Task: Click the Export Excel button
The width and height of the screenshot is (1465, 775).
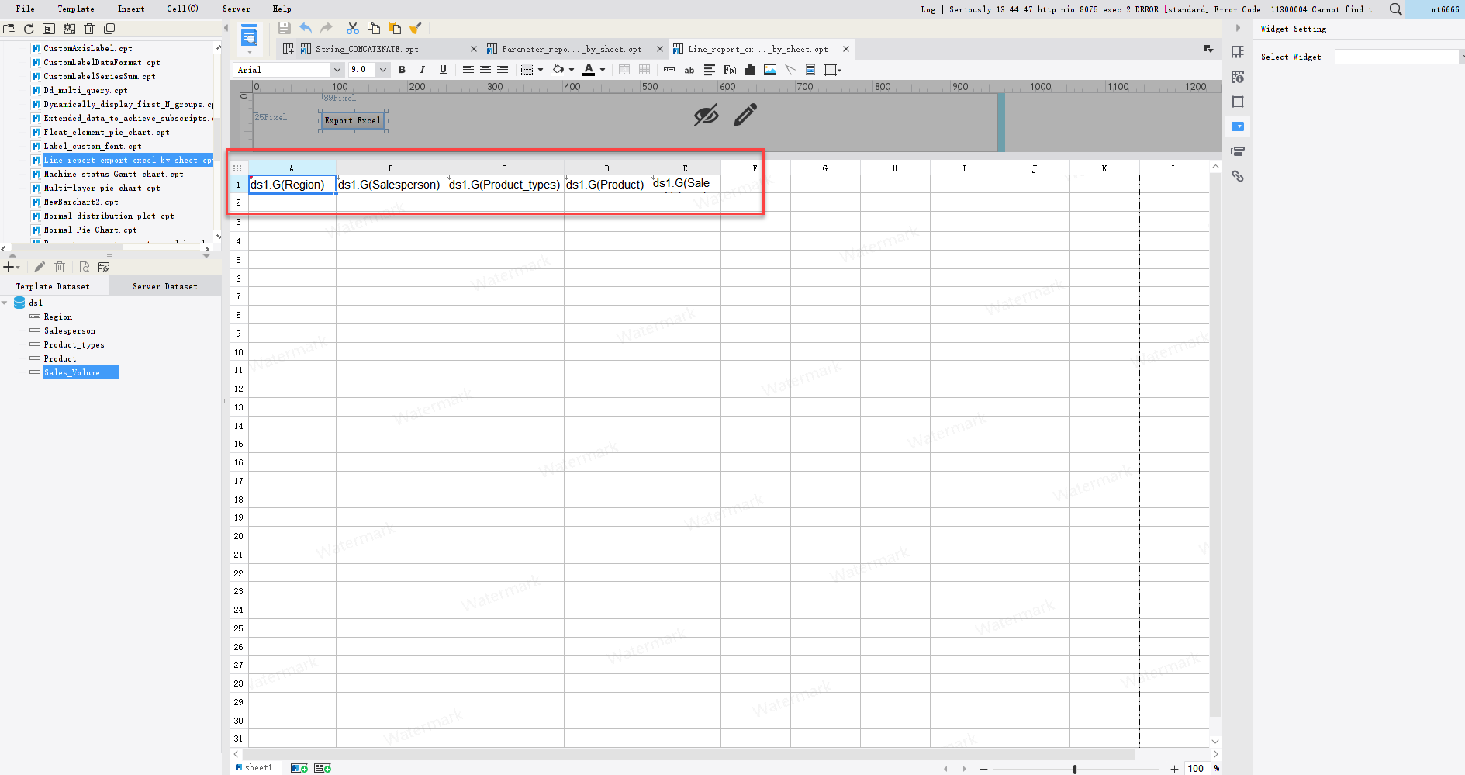Action: pyautogui.click(x=352, y=120)
